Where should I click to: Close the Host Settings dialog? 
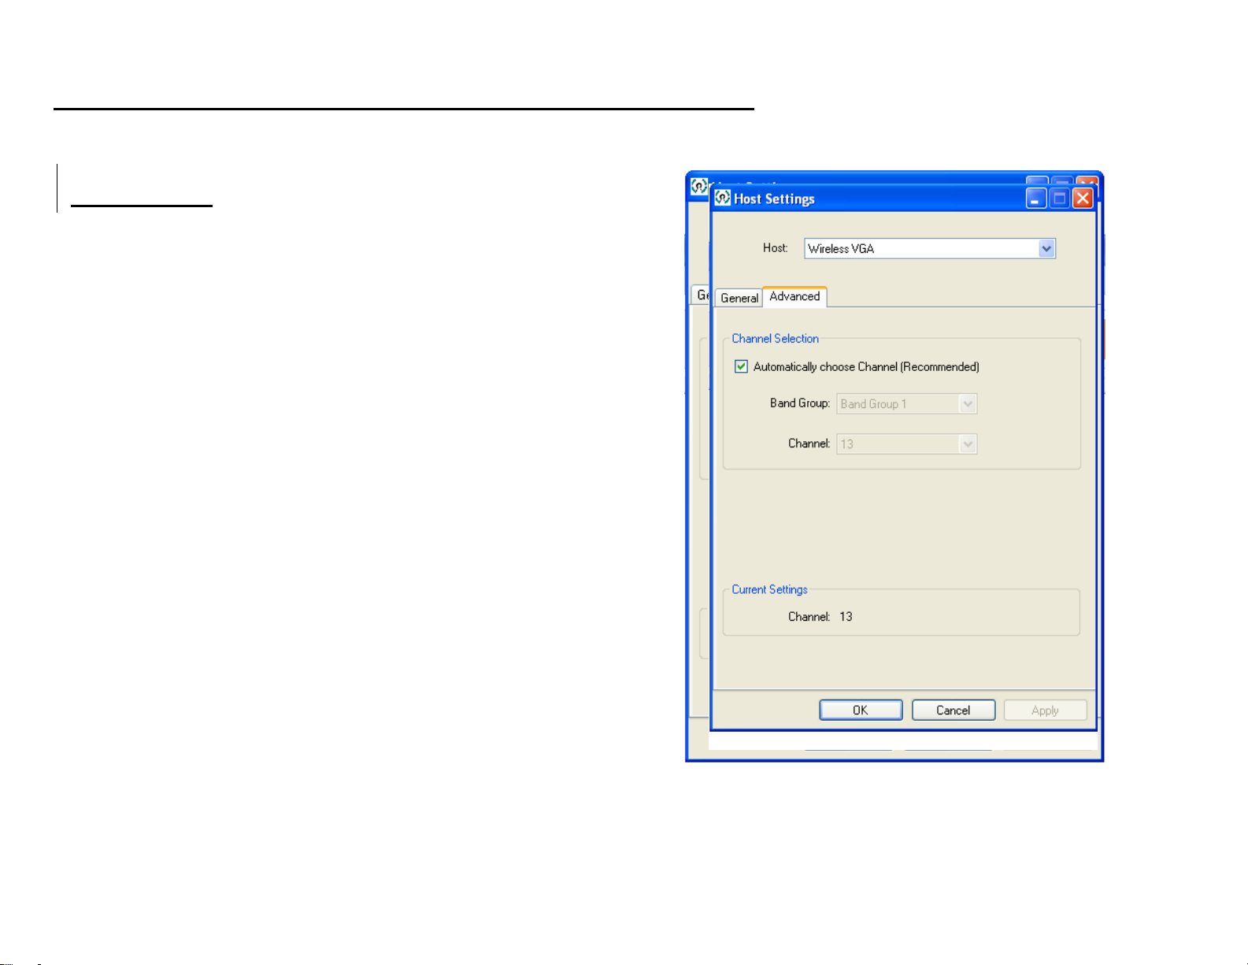[1083, 198]
